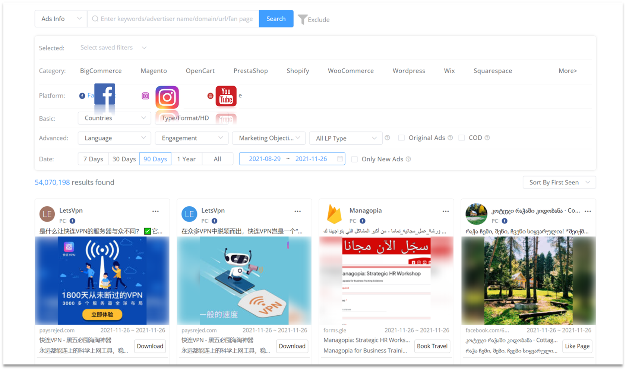The image size is (626, 370).
Task: Click the large YouTube logo icon
Action: point(226,96)
